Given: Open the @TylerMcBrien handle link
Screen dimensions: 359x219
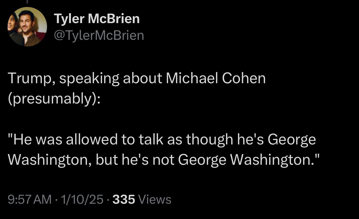Looking at the screenshot, I should pos(99,35).
